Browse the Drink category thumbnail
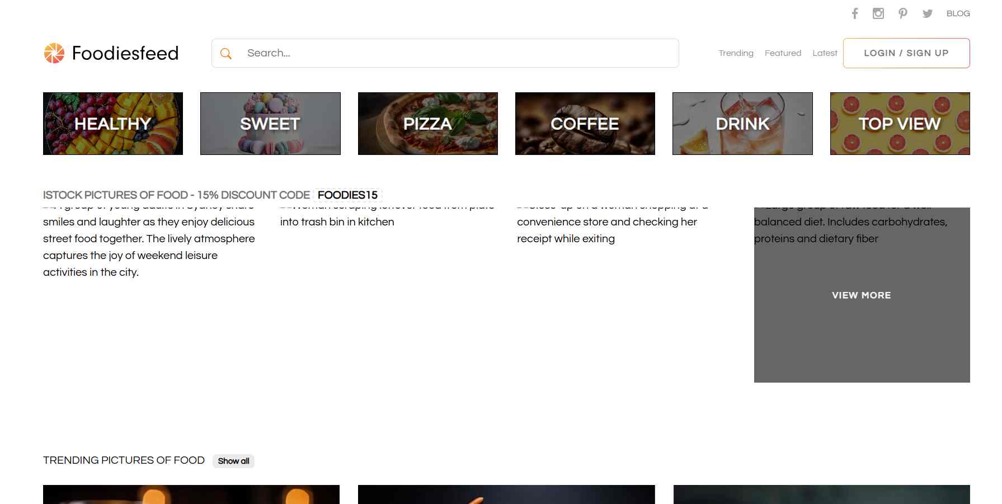The image size is (1002, 504). coord(742,124)
